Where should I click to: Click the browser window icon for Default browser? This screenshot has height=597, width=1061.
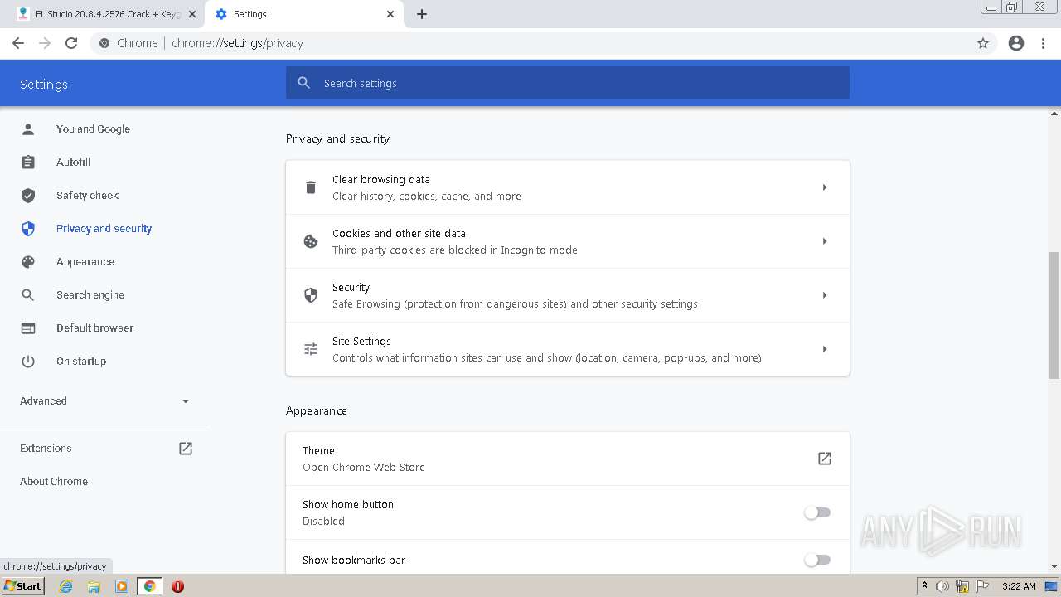[28, 328]
